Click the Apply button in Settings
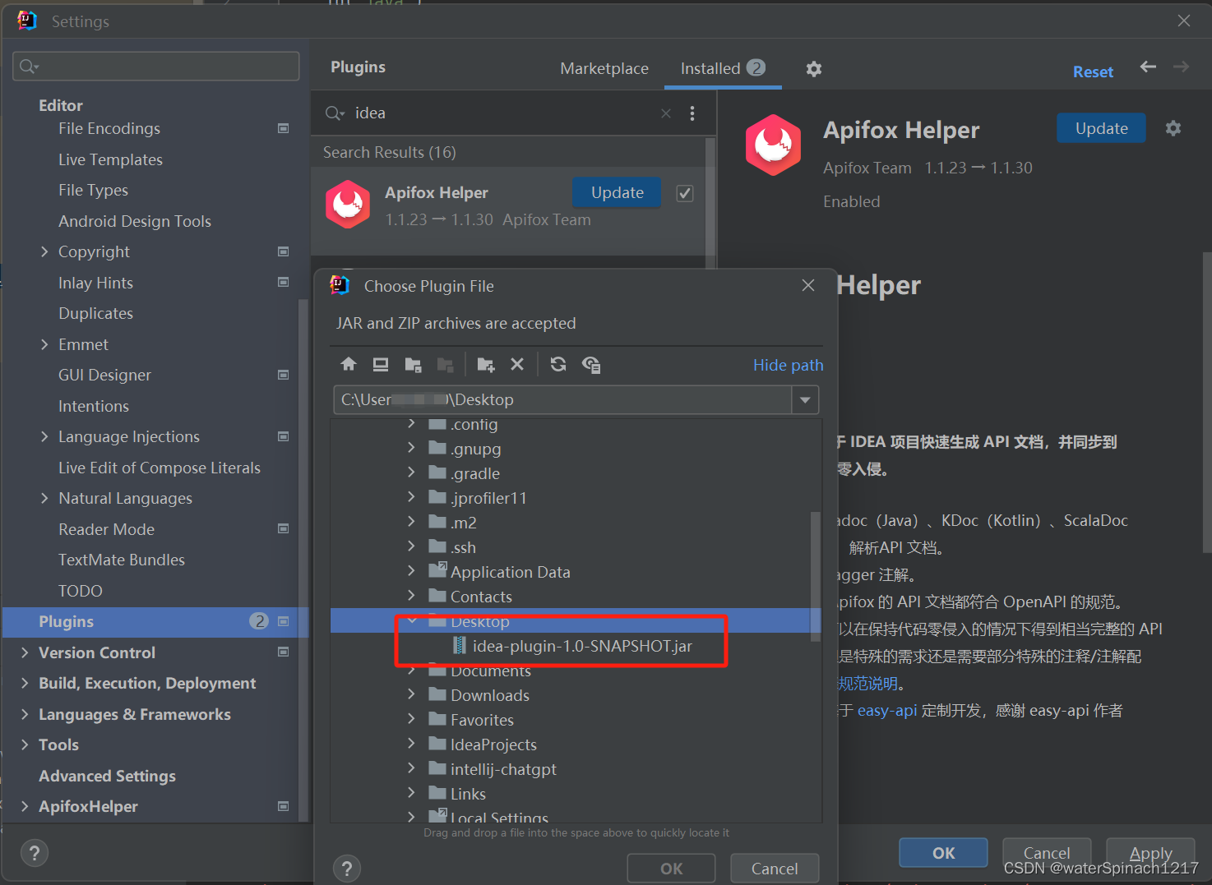The height and width of the screenshot is (885, 1212). [x=1150, y=853]
